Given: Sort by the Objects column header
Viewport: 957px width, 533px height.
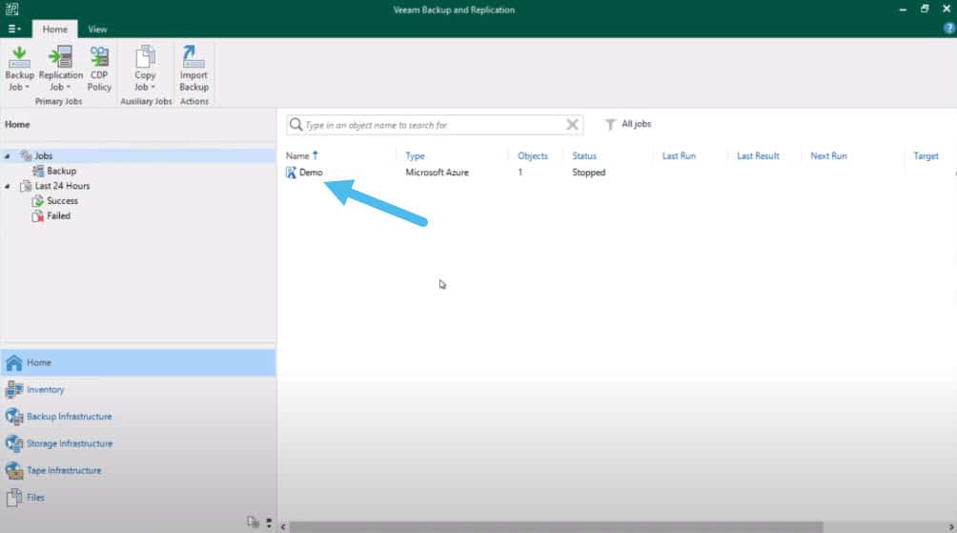Looking at the screenshot, I should 532,155.
